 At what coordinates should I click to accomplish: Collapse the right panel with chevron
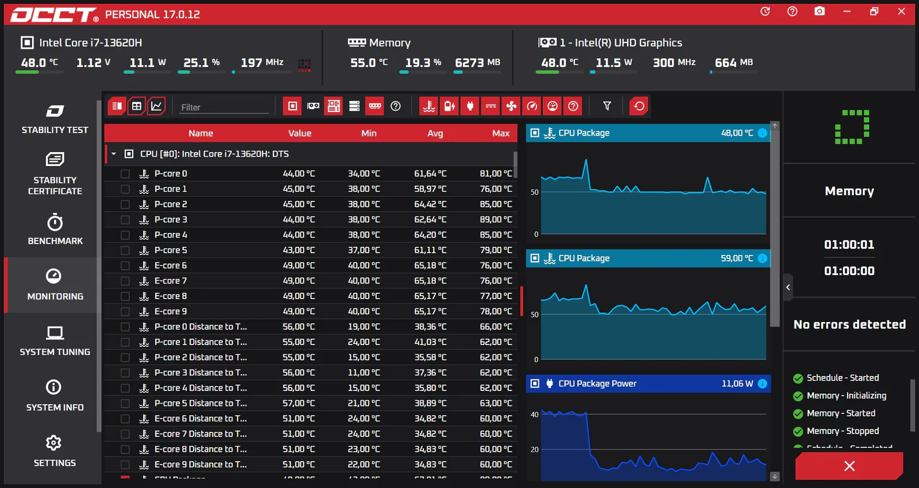pyautogui.click(x=788, y=287)
